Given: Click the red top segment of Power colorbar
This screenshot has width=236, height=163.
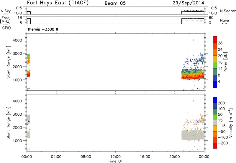Looking at the screenshot, I should tap(215, 39).
